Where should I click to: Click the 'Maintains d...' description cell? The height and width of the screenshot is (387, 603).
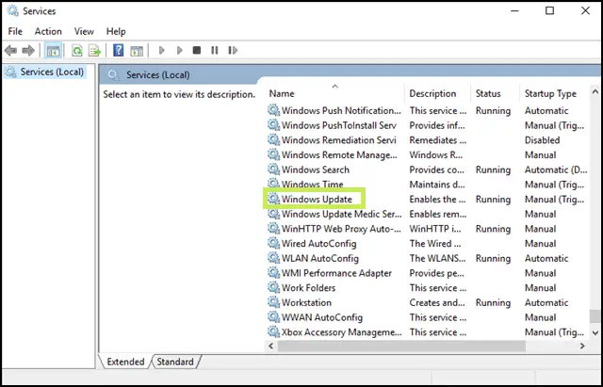pyautogui.click(x=437, y=185)
